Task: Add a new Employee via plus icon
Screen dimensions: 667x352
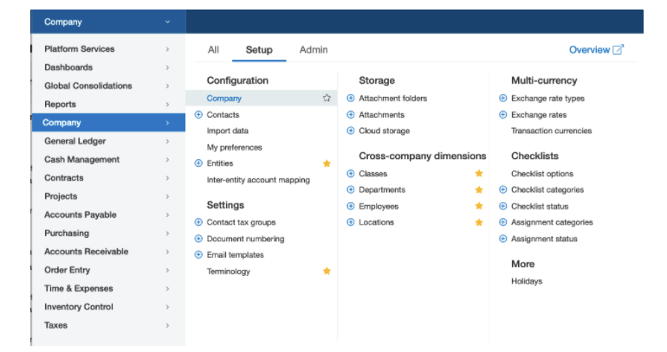Action: (x=351, y=207)
